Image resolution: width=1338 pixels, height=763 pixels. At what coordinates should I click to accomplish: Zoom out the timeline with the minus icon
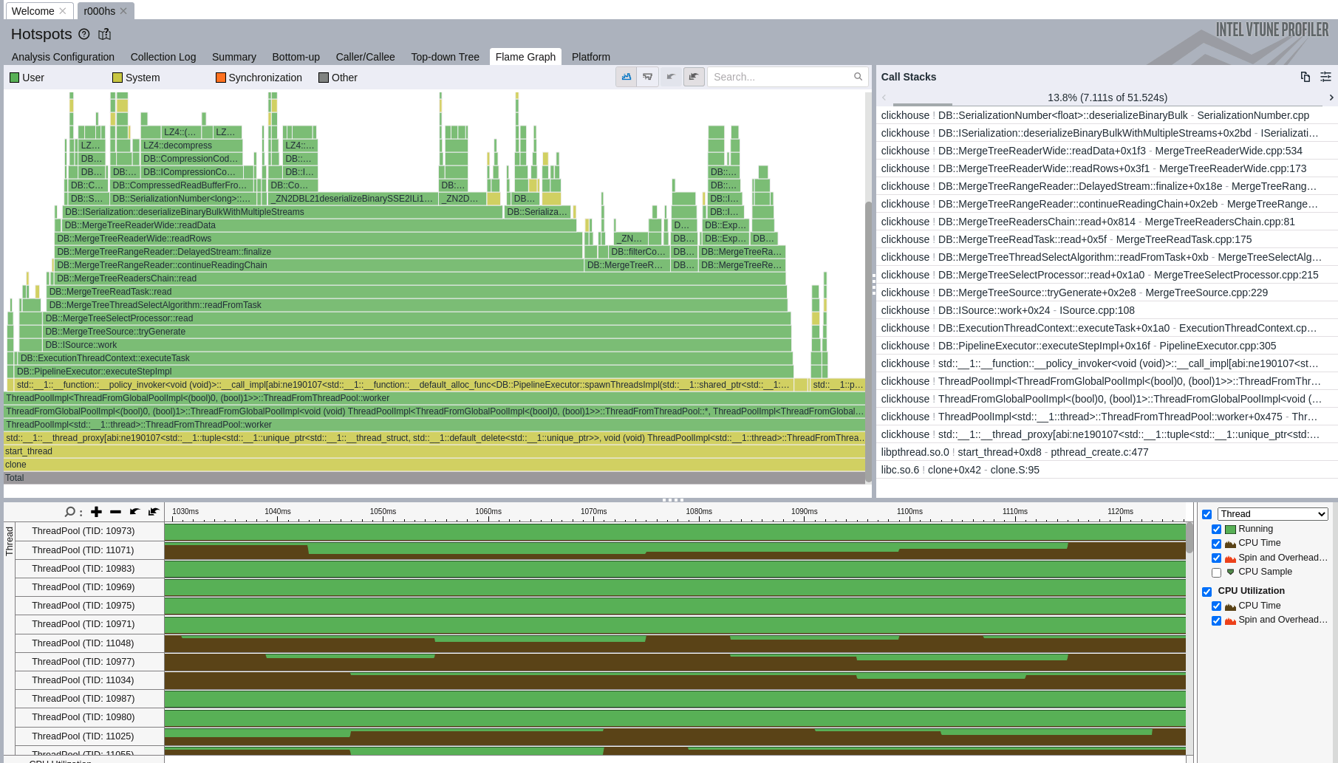[x=115, y=512]
